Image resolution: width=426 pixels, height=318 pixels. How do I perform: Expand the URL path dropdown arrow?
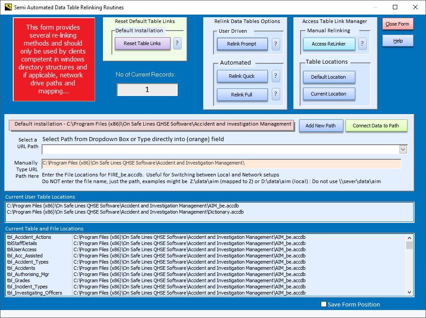(x=403, y=149)
